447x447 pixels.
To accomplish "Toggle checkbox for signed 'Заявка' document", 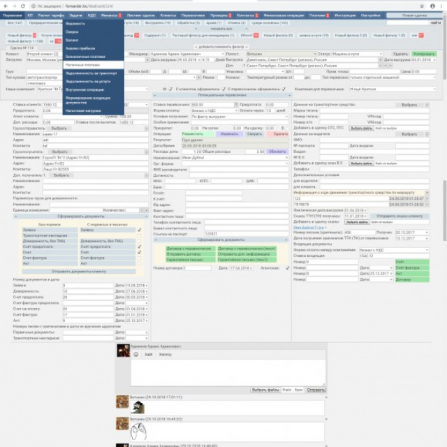I will 140,230.
